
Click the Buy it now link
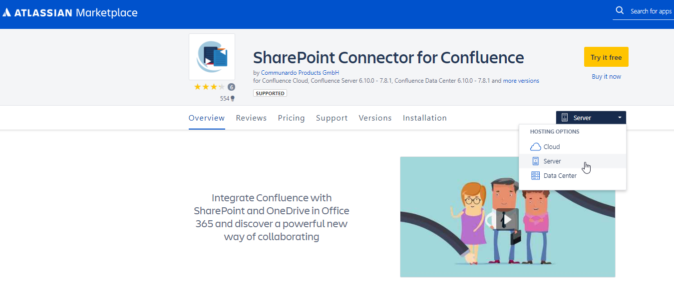606,76
